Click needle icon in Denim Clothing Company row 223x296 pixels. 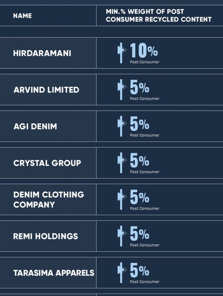click(x=122, y=199)
